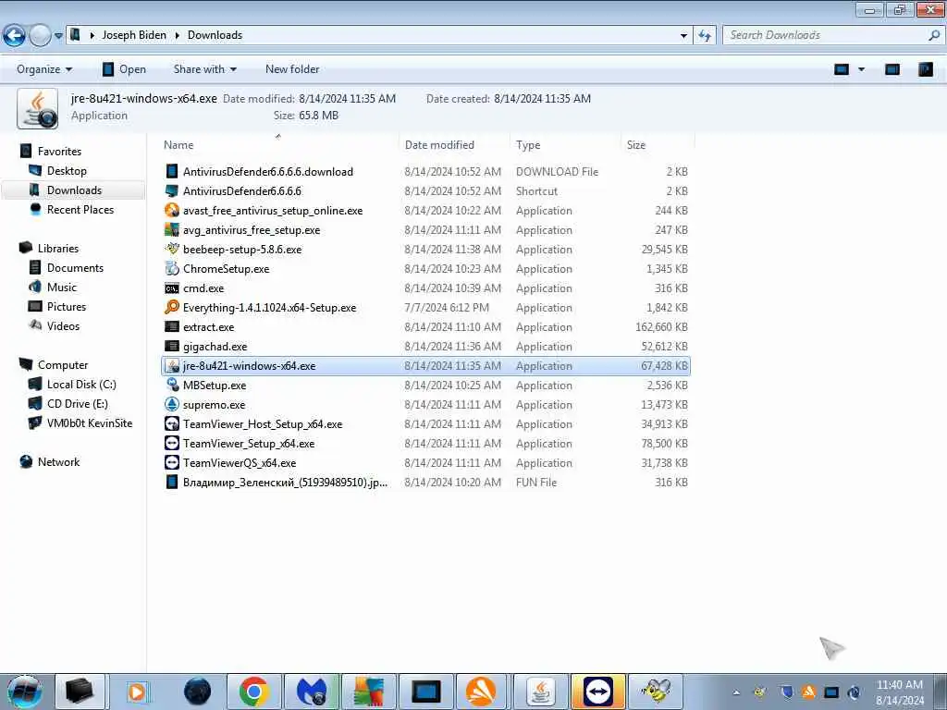Select TeamViewer_Host_Setup_x64.exe icon
947x710 pixels.
(x=172, y=423)
